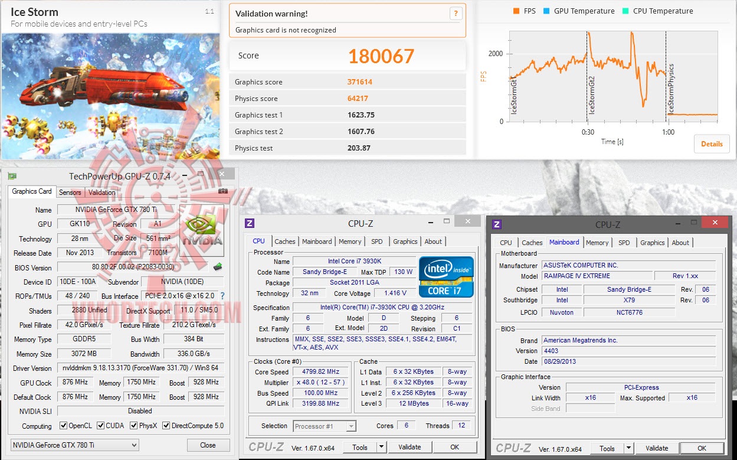This screenshot has width=737, height=460.
Task: Switch to CPU tab in CPU-Z Mainboard window
Action: (x=506, y=243)
